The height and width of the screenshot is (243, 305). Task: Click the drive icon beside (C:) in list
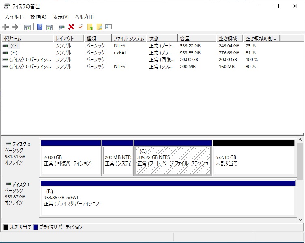5,46
